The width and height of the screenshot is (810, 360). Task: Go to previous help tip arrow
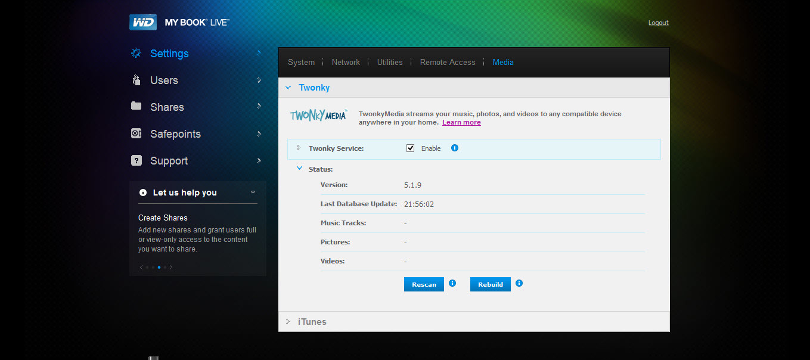[x=141, y=267]
